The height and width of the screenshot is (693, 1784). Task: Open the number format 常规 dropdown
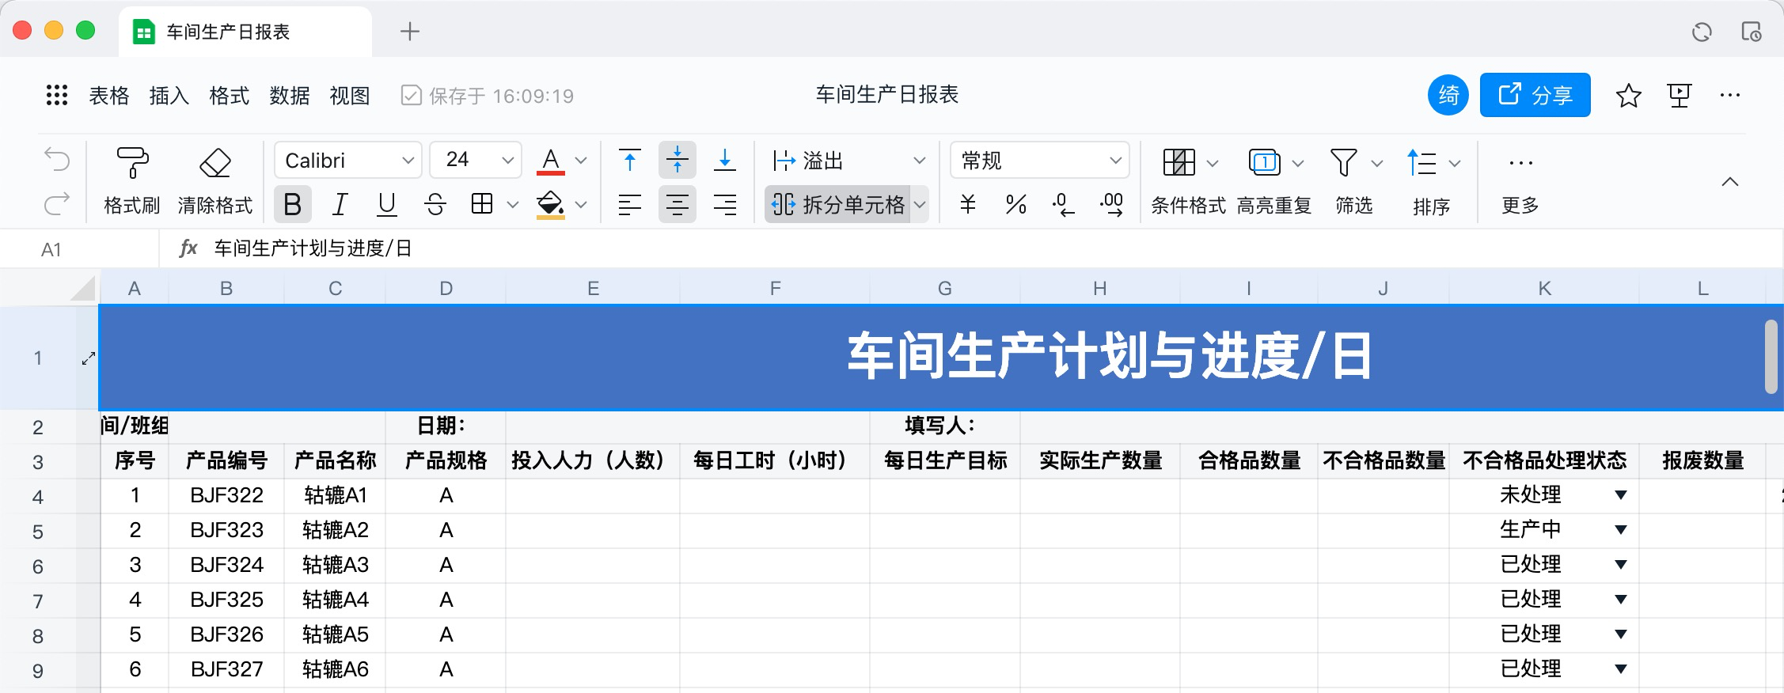point(1040,161)
